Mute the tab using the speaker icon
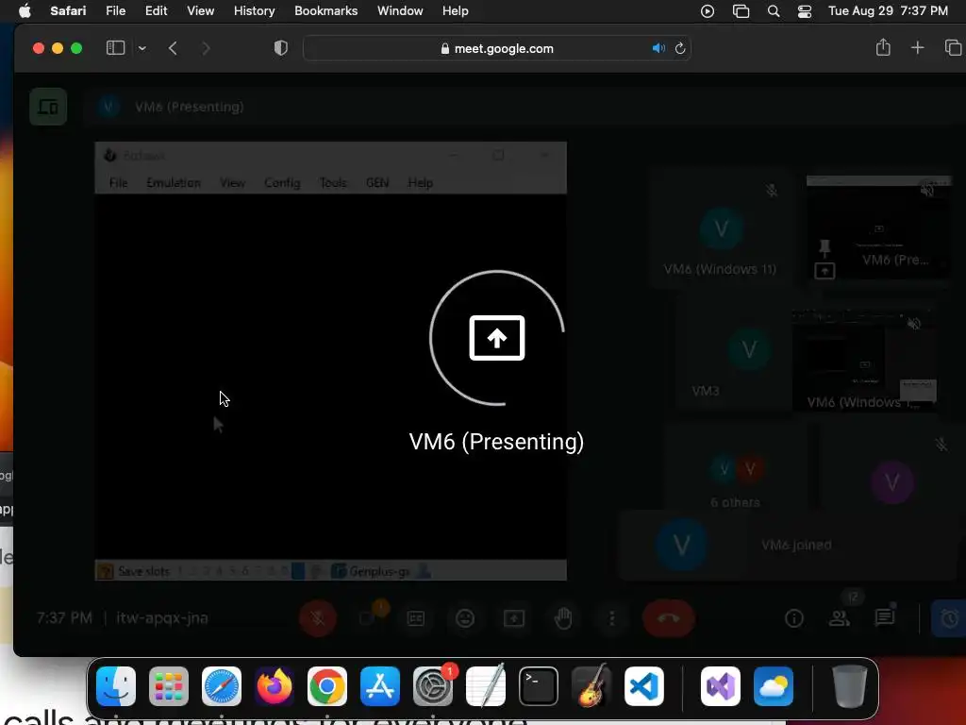This screenshot has width=966, height=725. tap(658, 48)
